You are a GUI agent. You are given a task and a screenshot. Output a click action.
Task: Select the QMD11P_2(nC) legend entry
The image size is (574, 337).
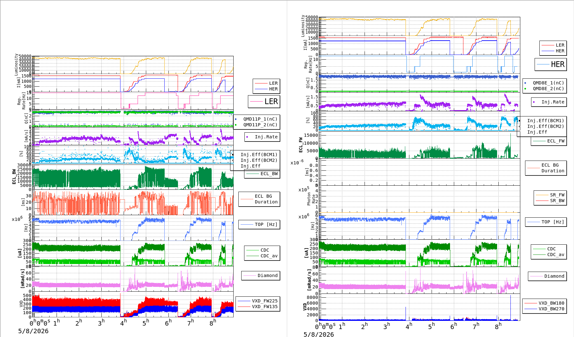tap(260, 125)
